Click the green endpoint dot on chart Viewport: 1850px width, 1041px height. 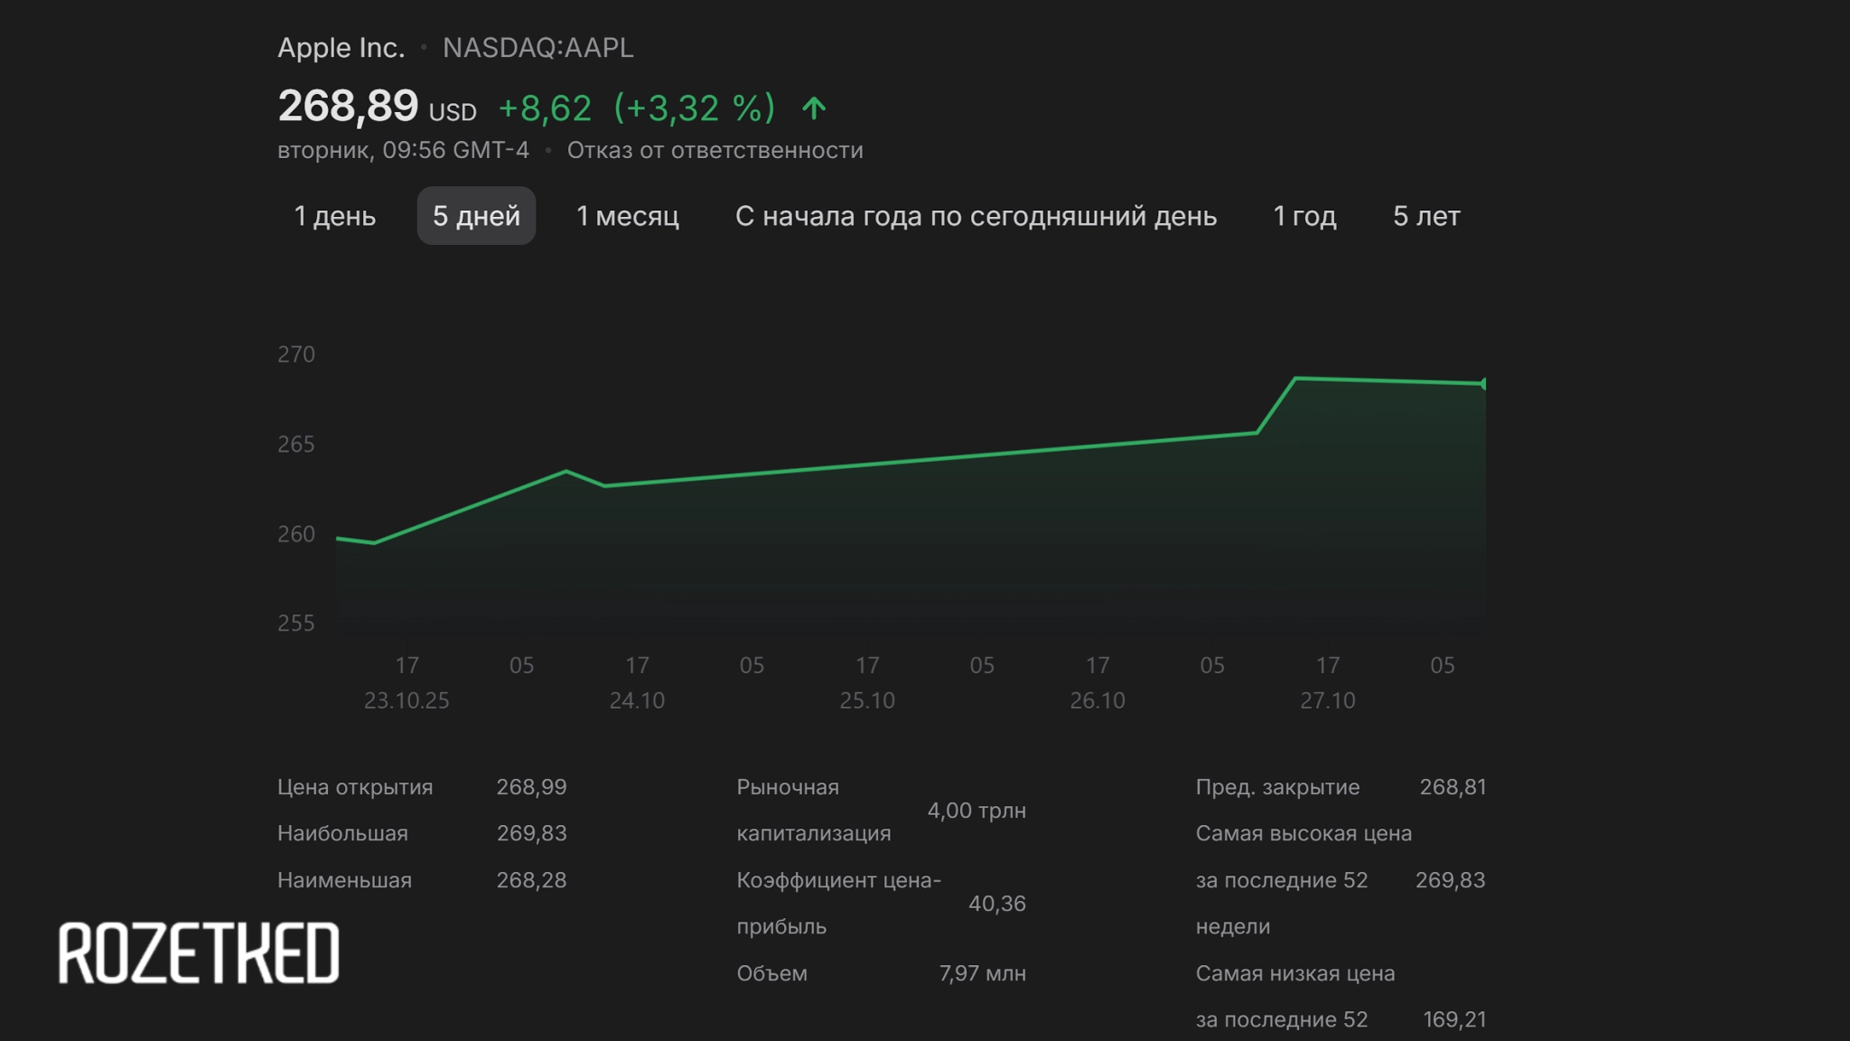[1483, 384]
